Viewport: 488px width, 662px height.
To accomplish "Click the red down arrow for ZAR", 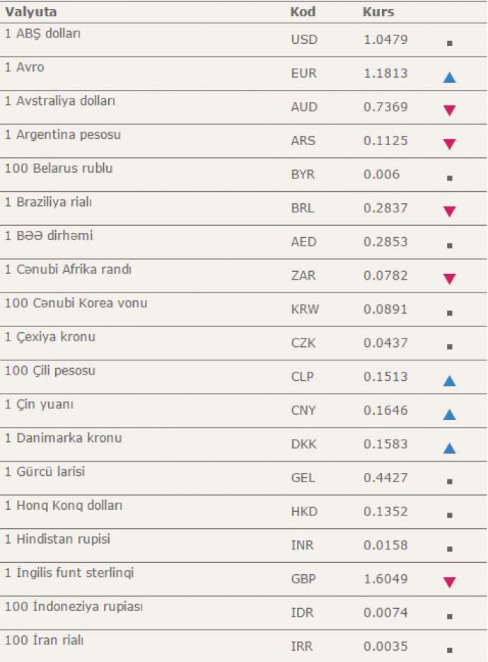I will click(450, 279).
